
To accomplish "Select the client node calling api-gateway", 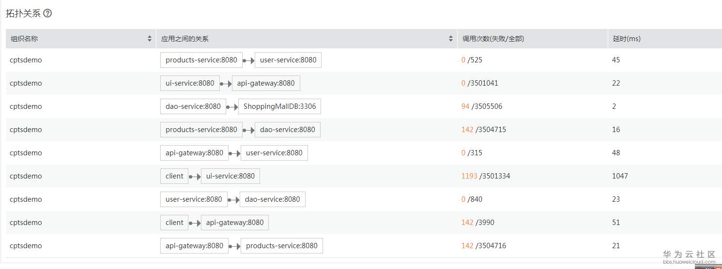I will (174, 223).
